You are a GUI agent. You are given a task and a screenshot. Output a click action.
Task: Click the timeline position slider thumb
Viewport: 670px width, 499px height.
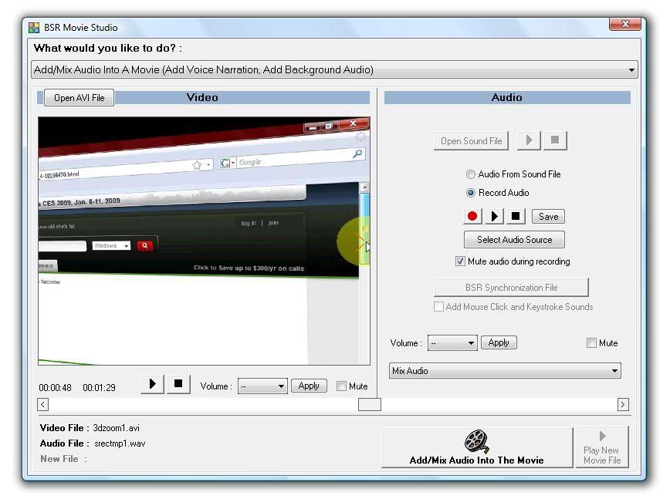click(x=370, y=404)
